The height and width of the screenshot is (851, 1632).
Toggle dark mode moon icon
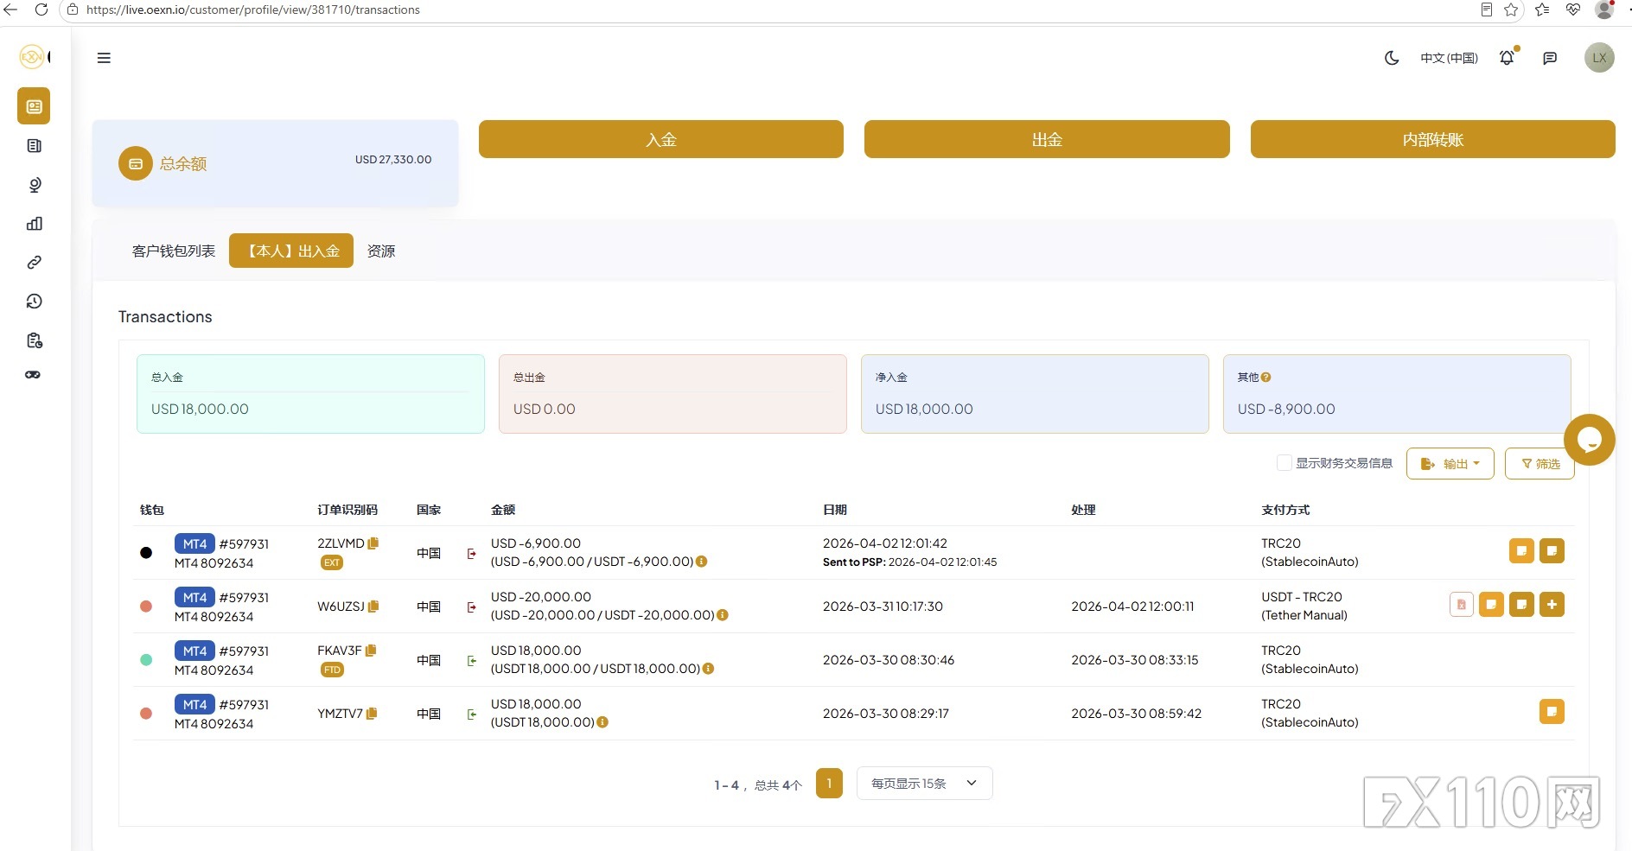1392,58
